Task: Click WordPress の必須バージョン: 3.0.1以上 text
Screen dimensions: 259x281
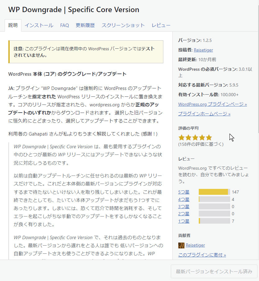Action: click(215, 72)
